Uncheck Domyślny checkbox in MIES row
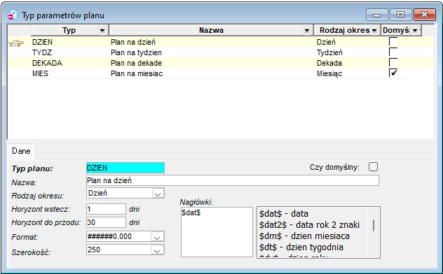The width and height of the screenshot is (443, 274). pyautogui.click(x=393, y=73)
